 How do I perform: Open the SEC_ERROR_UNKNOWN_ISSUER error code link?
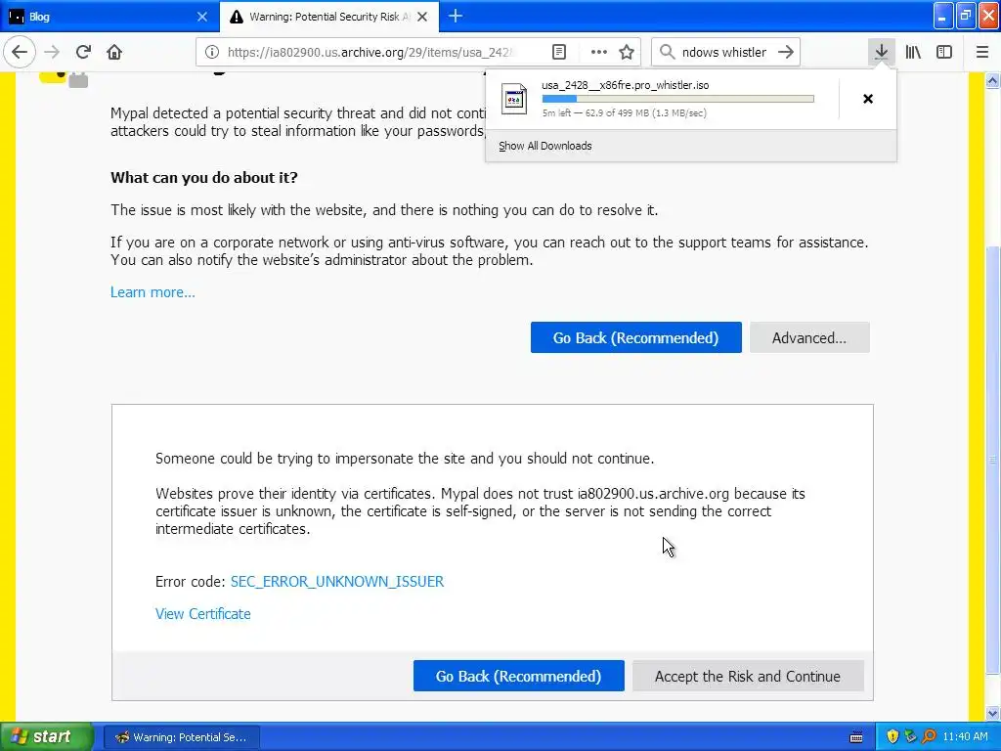[x=337, y=581]
